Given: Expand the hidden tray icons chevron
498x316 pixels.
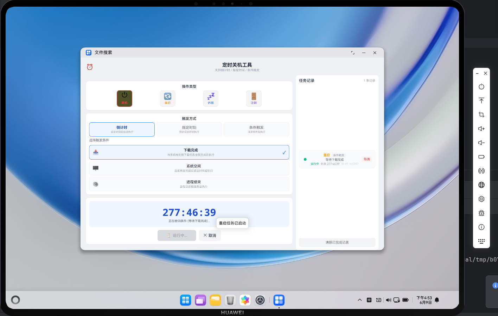Looking at the screenshot, I should coord(359,300).
